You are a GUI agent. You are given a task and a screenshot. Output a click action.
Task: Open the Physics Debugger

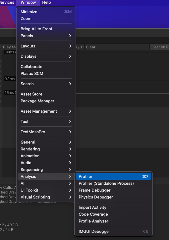113,197
